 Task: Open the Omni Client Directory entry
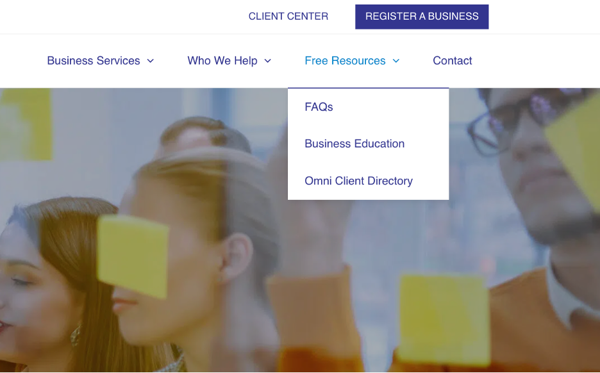358,181
